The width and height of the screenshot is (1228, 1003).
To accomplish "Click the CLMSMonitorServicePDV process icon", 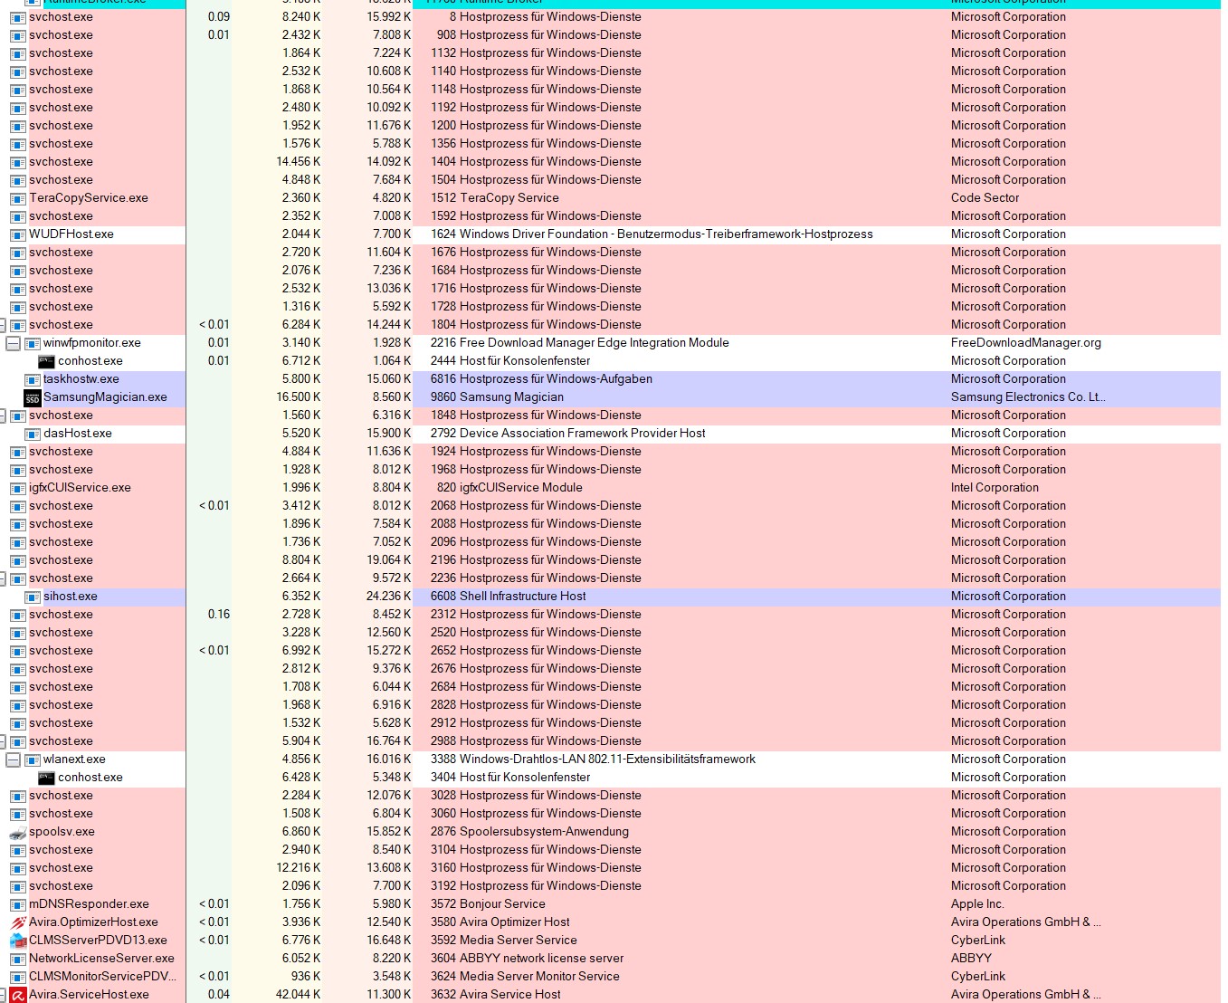I will 17,977.
